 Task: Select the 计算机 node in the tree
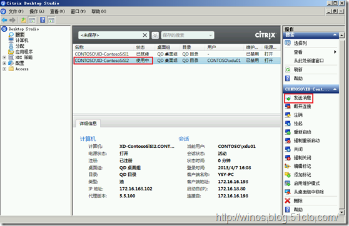tap(22, 41)
